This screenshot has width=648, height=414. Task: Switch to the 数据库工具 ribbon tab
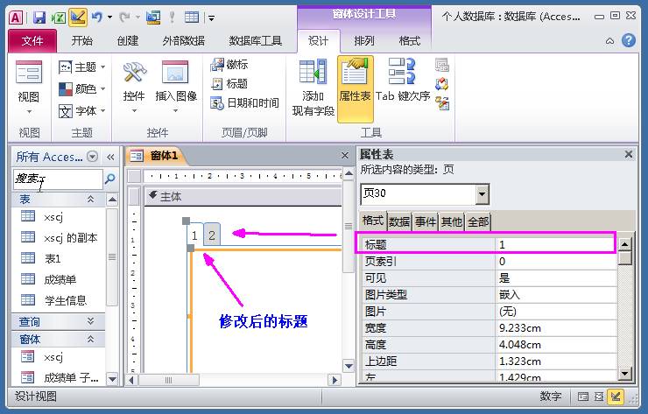(x=256, y=40)
